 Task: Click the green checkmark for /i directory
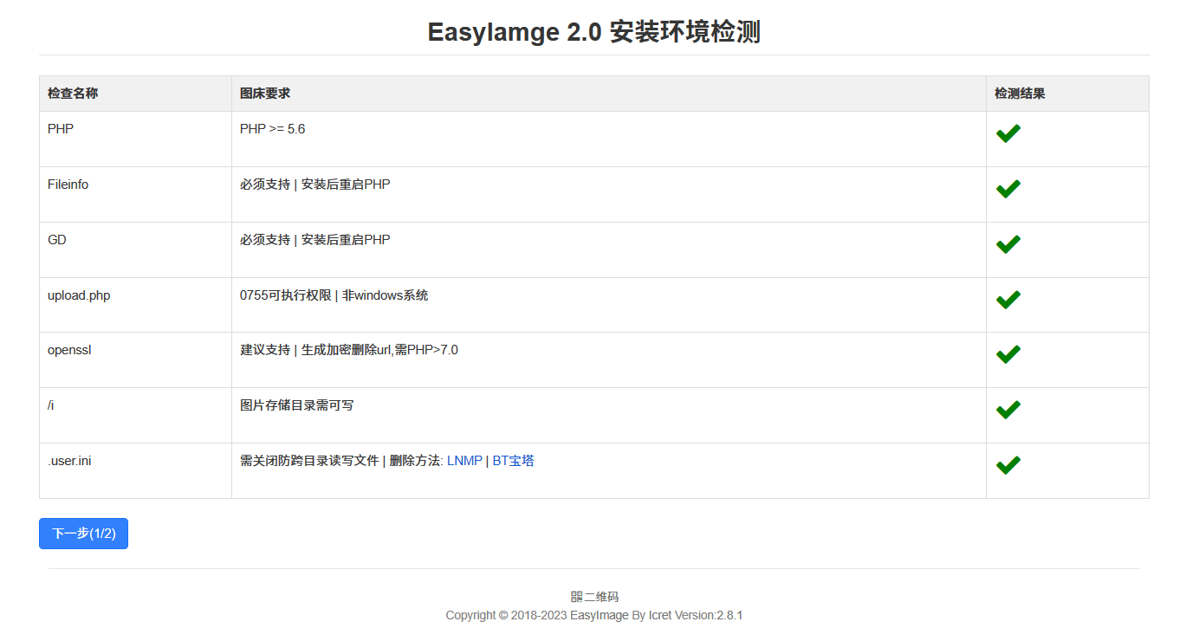1008,409
